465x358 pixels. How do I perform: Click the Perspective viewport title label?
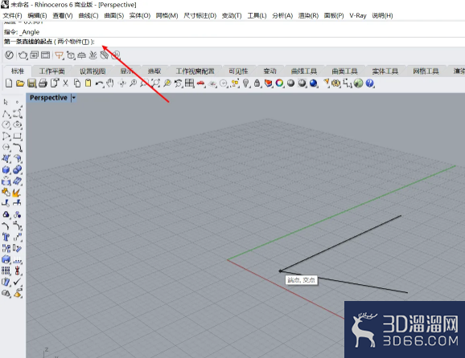[x=48, y=98]
